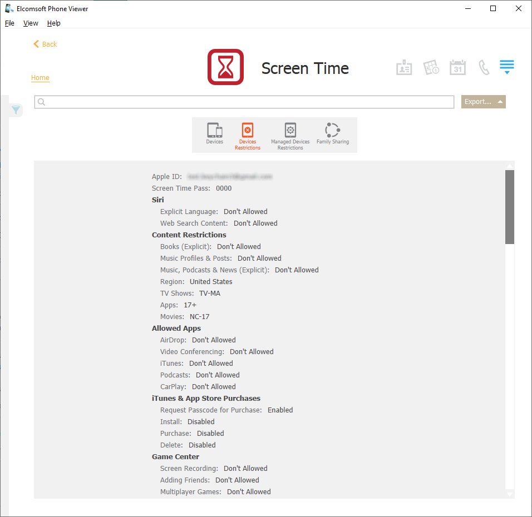Click inside the search field
The width and height of the screenshot is (532, 517).
(x=245, y=102)
